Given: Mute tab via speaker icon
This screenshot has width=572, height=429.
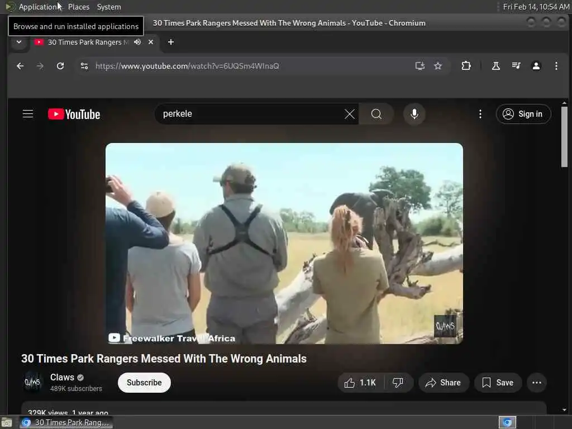Looking at the screenshot, I should [137, 42].
